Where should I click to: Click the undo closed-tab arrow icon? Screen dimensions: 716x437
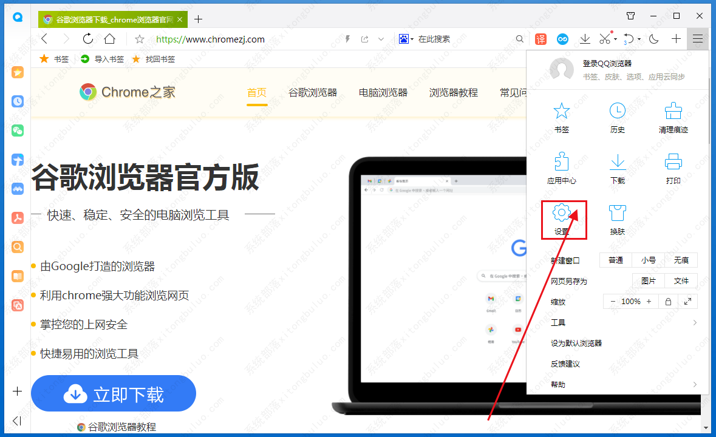629,39
